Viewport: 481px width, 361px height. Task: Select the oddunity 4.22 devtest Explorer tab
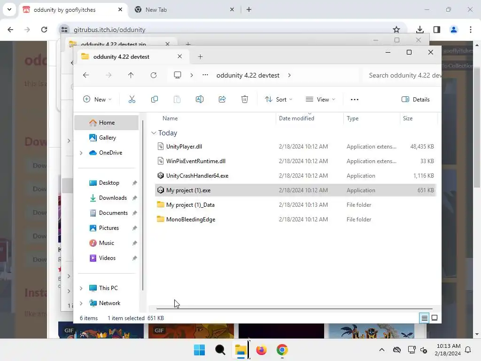[133, 57]
